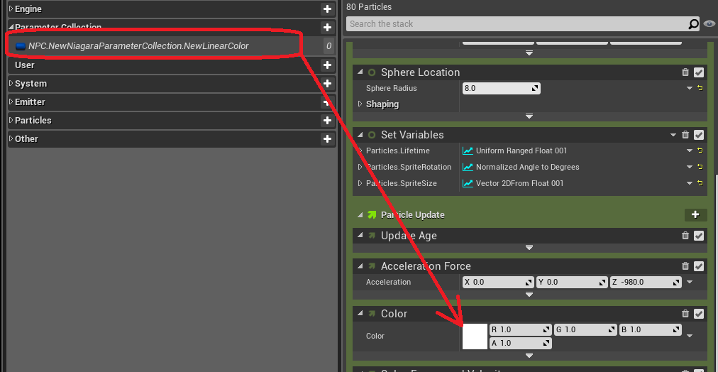718x372 pixels.
Task: Collapse the Color module
Action: pyautogui.click(x=360, y=314)
